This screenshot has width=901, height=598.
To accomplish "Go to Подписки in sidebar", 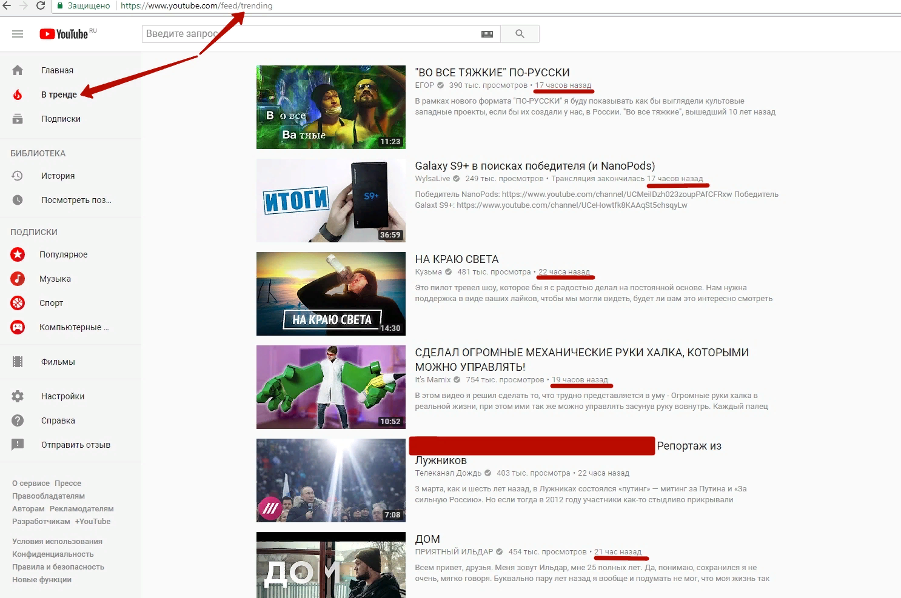I will [61, 119].
